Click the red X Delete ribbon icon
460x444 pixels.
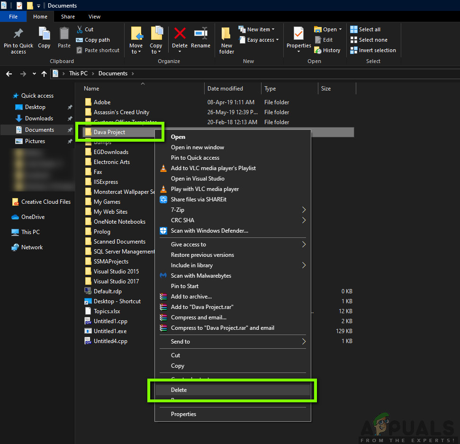pyautogui.click(x=180, y=34)
